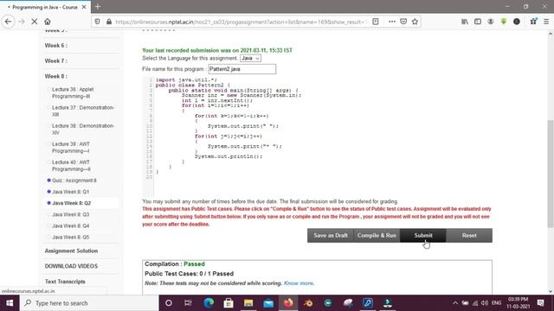Open the new tab with plus button
The height and width of the screenshot is (311, 554).
[x=98, y=7]
